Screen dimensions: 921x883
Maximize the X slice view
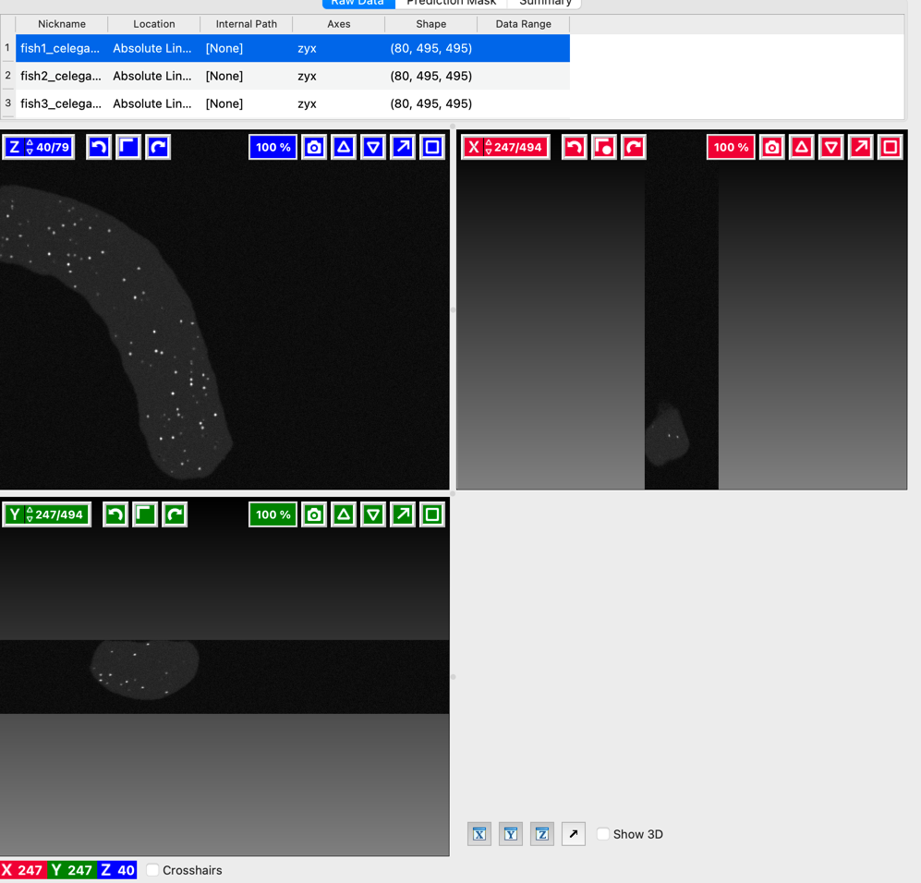click(890, 146)
